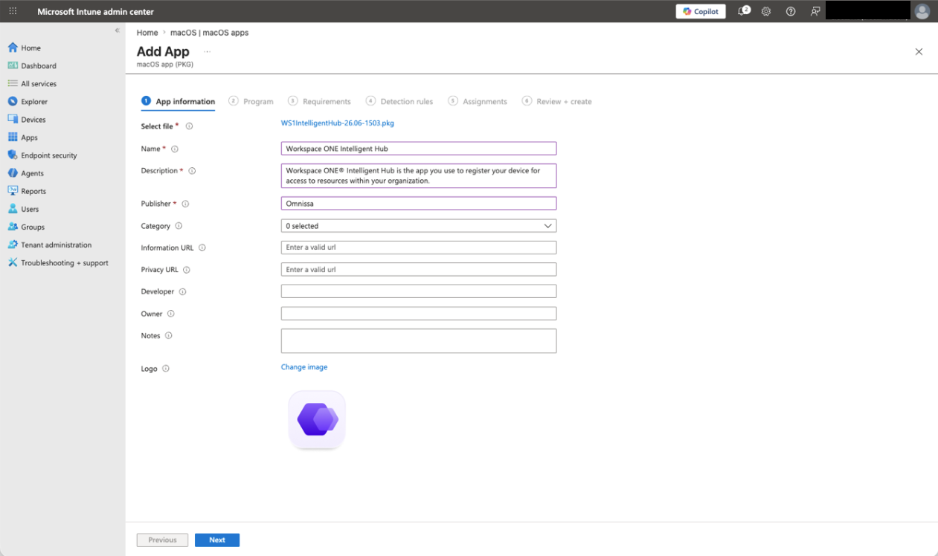Collapse the left navigation sidebar
The image size is (938, 556).
tap(118, 30)
